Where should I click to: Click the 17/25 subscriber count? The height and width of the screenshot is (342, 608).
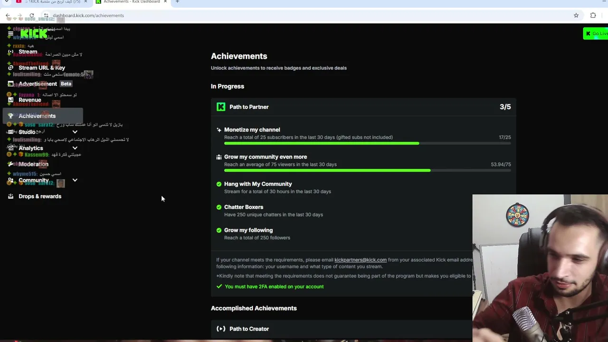(x=505, y=137)
